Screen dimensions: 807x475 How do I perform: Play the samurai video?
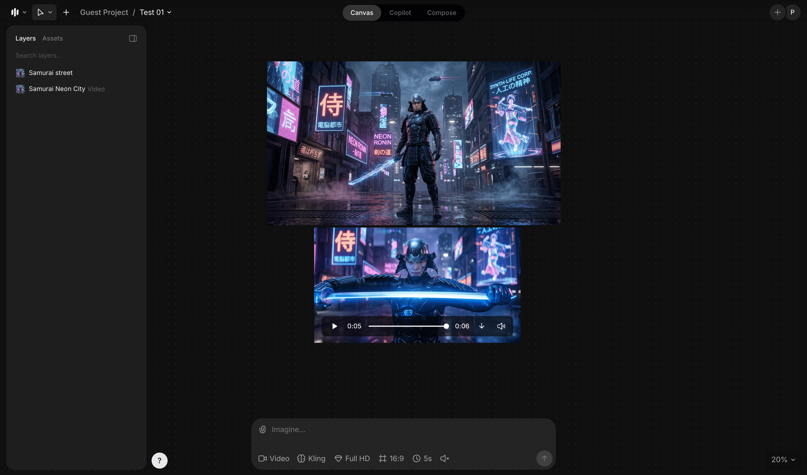pyautogui.click(x=334, y=326)
